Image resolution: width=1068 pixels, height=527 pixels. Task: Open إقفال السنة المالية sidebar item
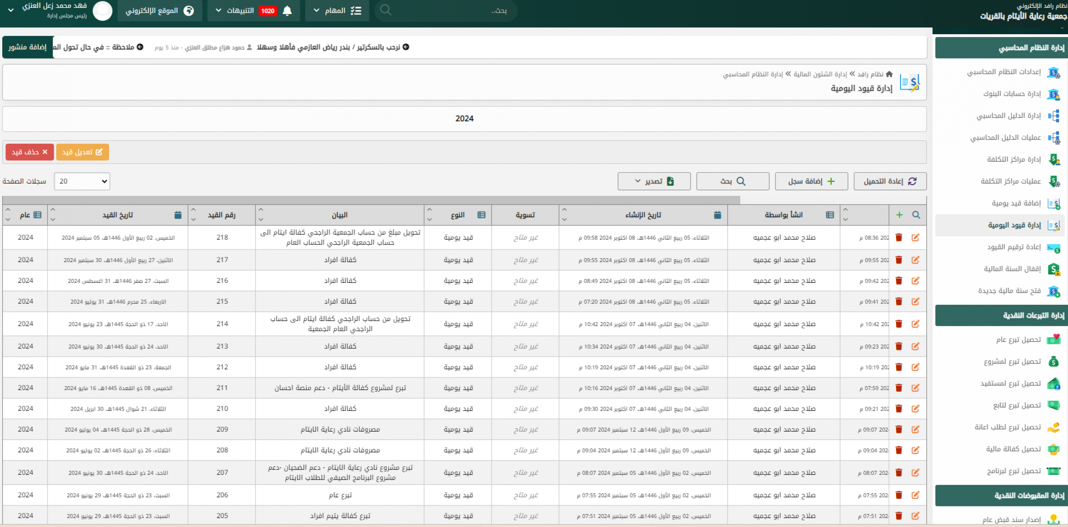pyautogui.click(x=1012, y=269)
